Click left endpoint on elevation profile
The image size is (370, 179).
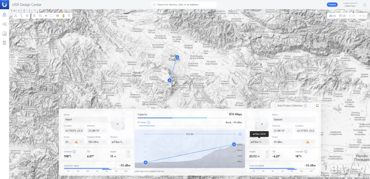(146, 162)
